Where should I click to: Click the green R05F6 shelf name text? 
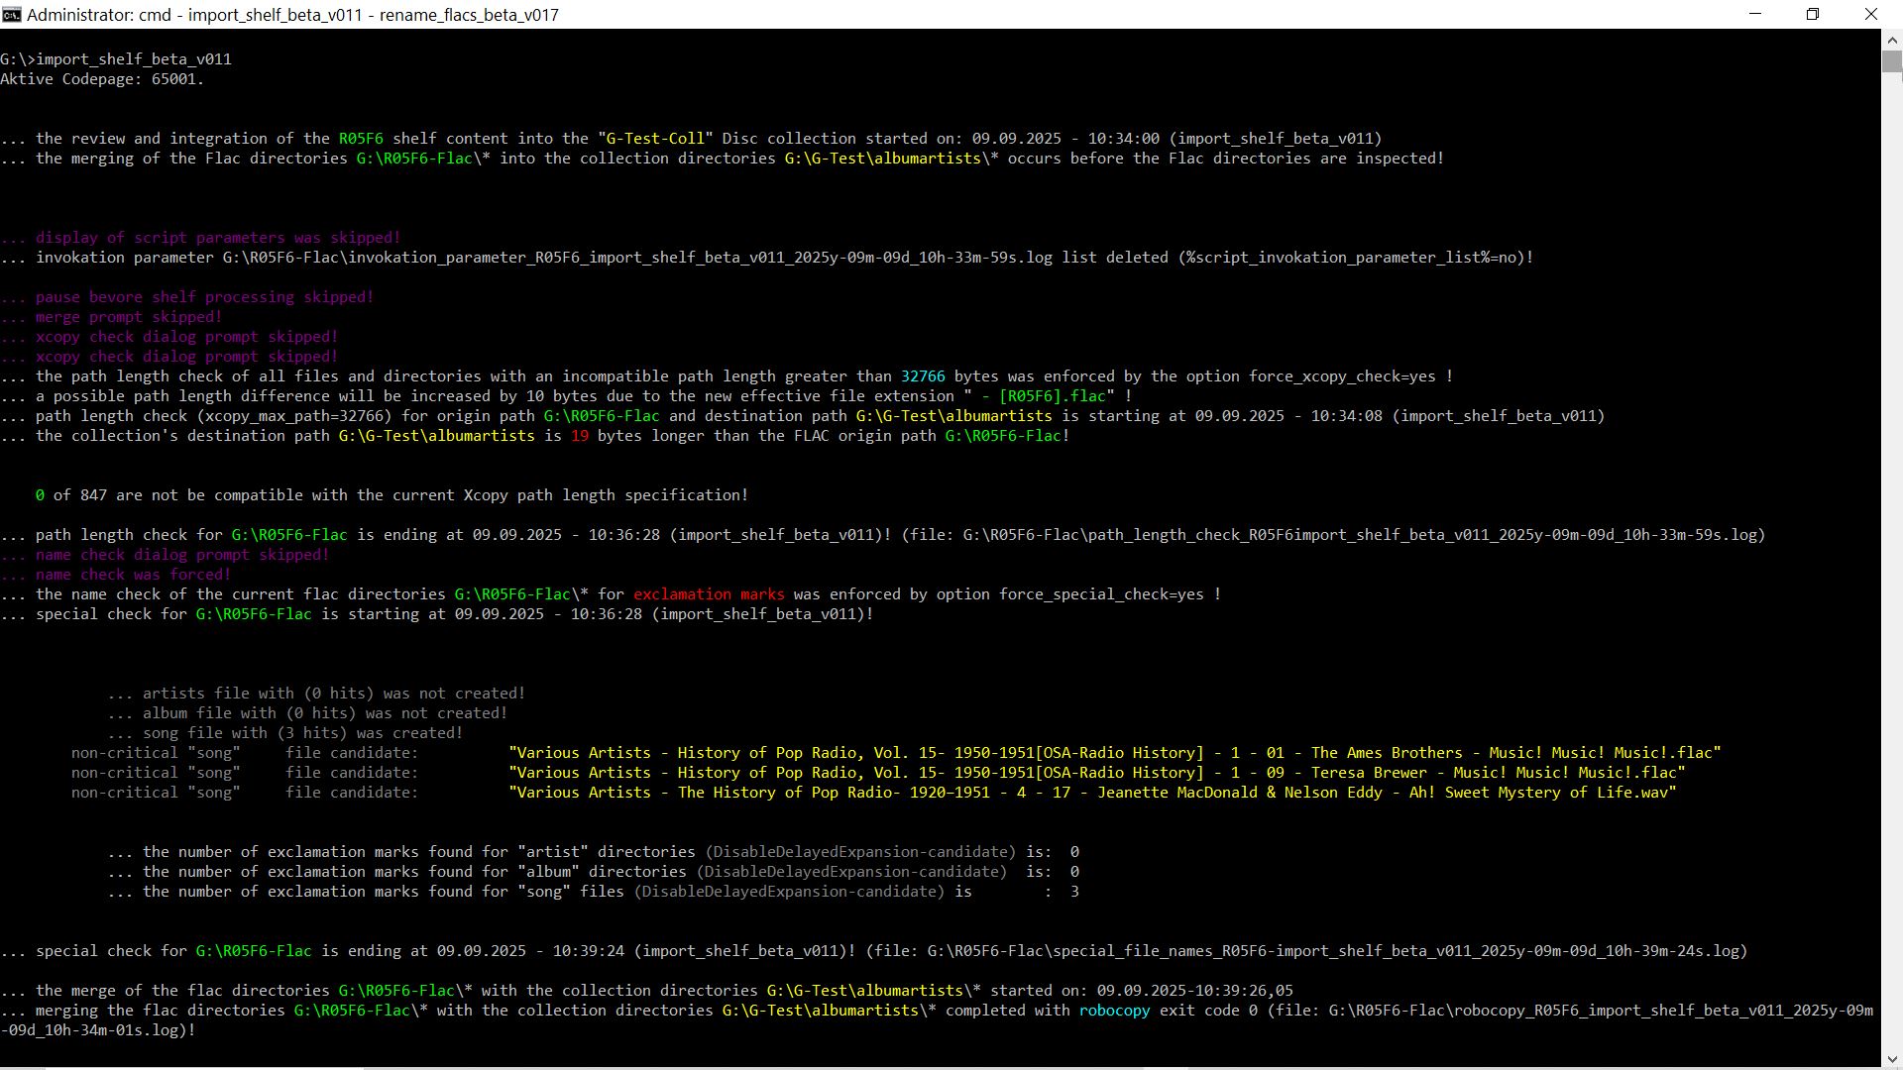[x=361, y=139]
